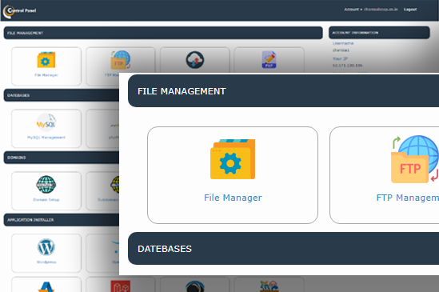Image resolution: width=439 pixels, height=292 pixels.
Task: Click the black round icon in the bottom row
Action: pos(195,286)
